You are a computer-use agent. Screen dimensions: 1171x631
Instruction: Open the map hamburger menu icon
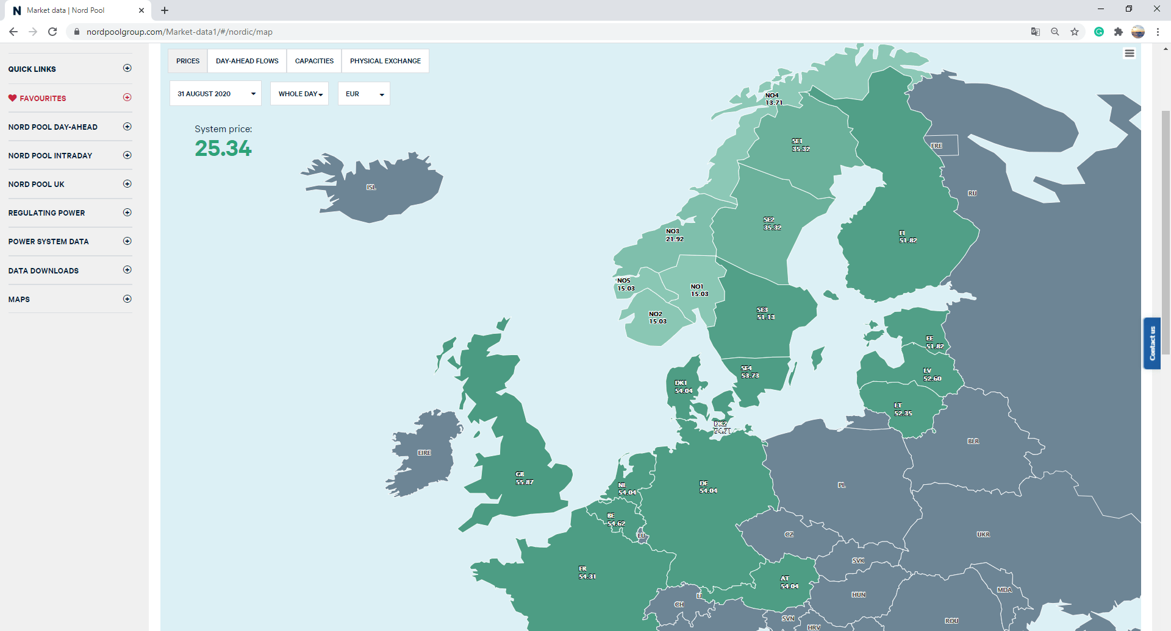click(1130, 54)
